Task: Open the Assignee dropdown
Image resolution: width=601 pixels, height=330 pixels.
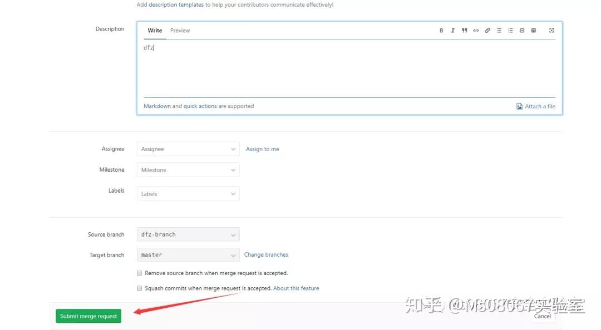Action: [188, 149]
